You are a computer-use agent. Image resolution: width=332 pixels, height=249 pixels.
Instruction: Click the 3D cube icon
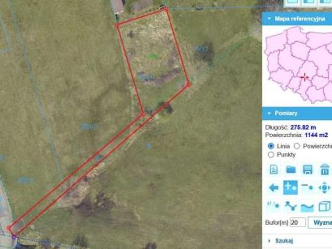pos(324,206)
